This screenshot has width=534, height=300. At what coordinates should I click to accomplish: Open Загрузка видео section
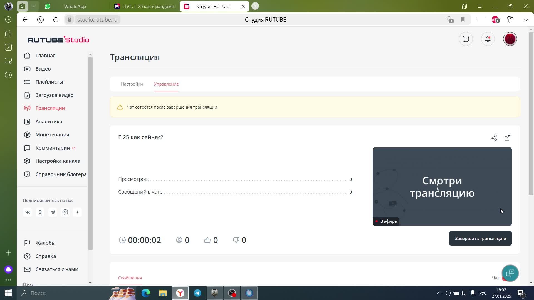[55, 95]
